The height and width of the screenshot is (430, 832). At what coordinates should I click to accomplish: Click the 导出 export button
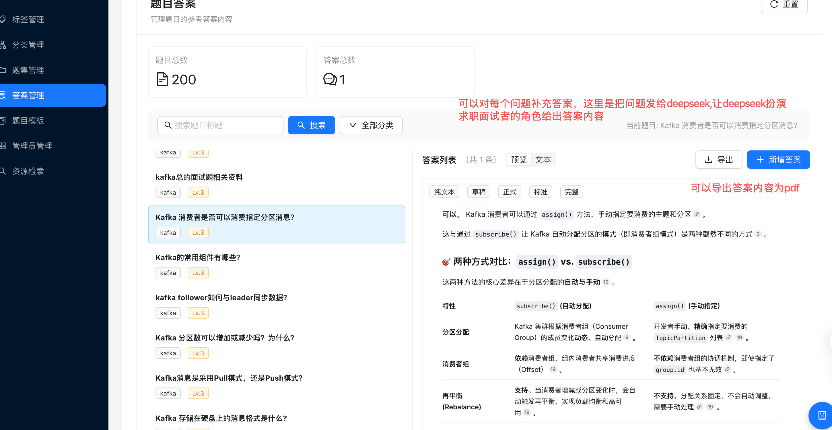[x=719, y=160]
